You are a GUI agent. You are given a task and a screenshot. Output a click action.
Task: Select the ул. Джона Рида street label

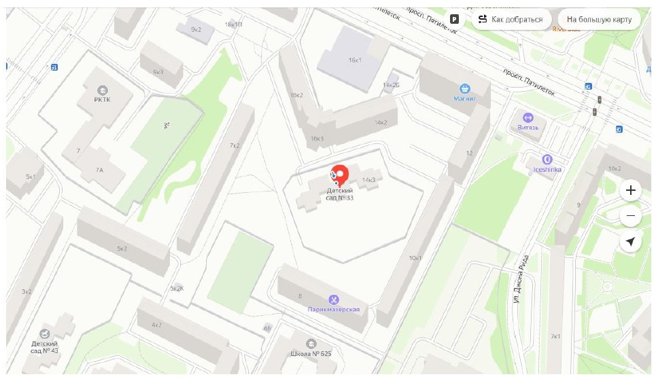[521, 278]
